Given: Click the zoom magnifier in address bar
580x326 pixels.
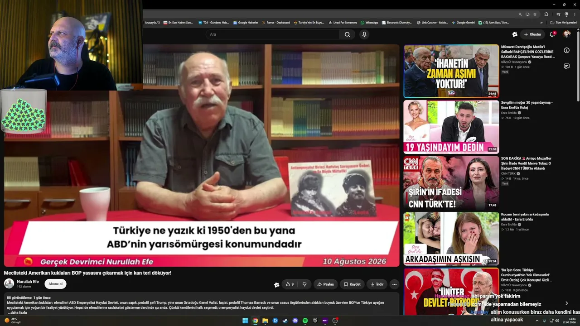Looking at the screenshot, I should [x=520, y=14].
